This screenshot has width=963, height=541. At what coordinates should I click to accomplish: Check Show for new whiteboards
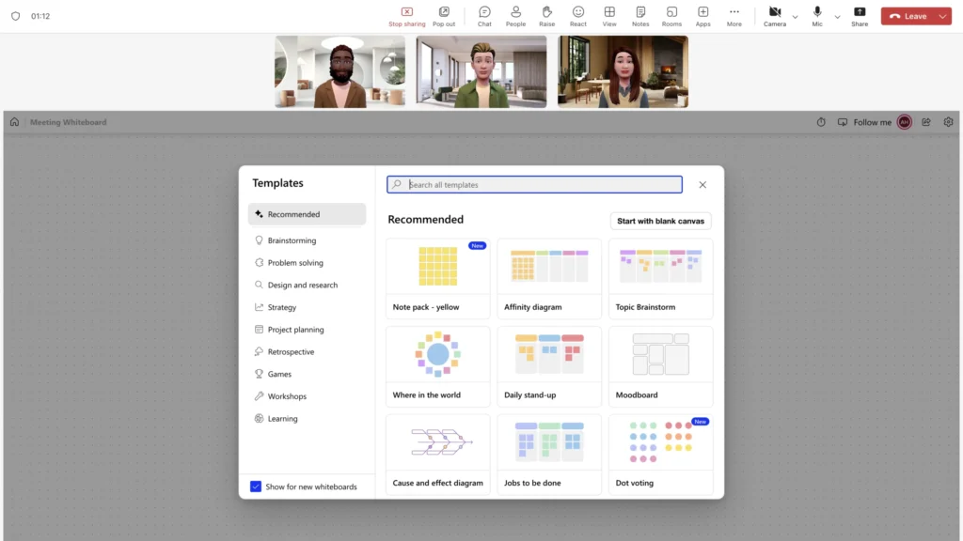click(256, 486)
